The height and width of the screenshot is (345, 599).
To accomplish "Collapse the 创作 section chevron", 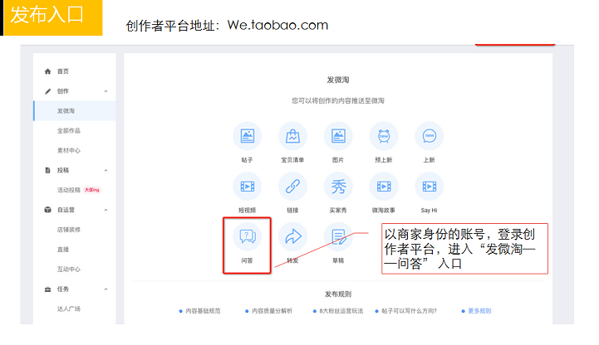I will (x=106, y=91).
